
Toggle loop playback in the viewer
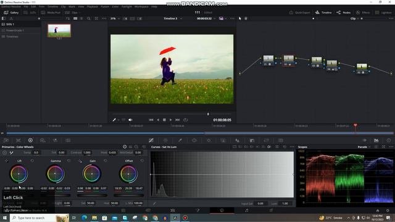click(185, 120)
